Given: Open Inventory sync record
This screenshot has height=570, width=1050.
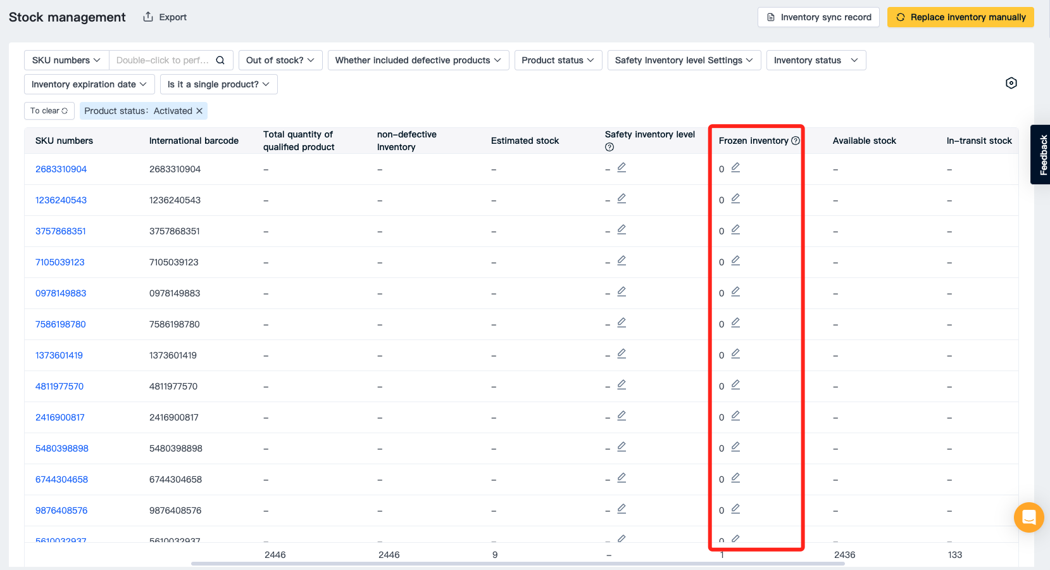Looking at the screenshot, I should (818, 17).
